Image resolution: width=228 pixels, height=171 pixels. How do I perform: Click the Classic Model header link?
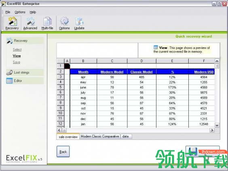[x=141, y=72]
